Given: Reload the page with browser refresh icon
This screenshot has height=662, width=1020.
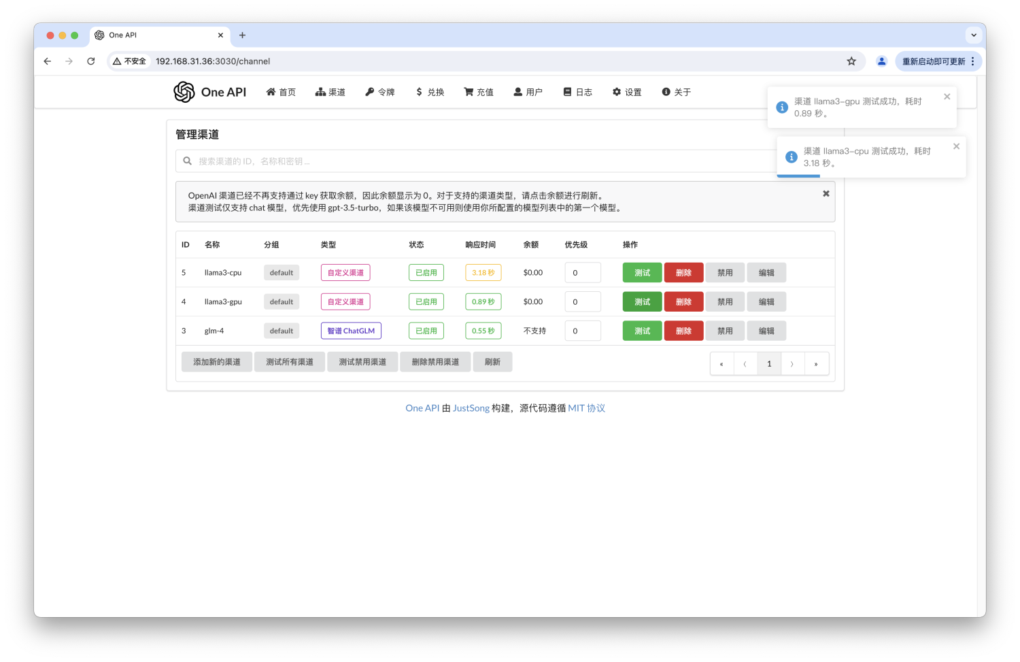Looking at the screenshot, I should 90,61.
